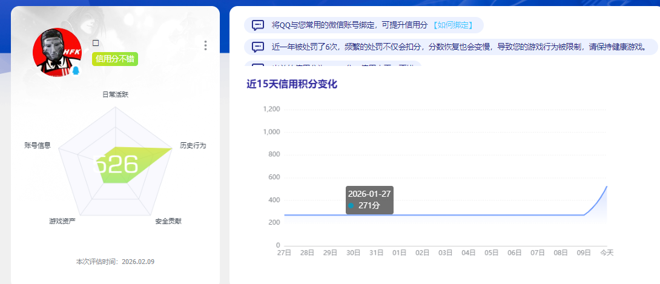The image size is (660, 284).
Task: Click the 526 credit score number
Action: click(115, 164)
